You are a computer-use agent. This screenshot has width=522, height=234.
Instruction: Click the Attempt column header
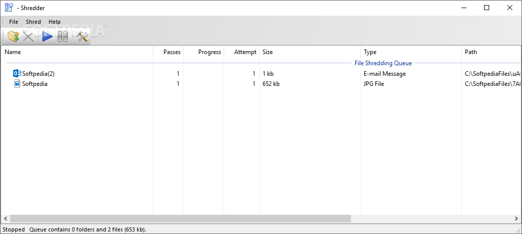pyautogui.click(x=241, y=52)
